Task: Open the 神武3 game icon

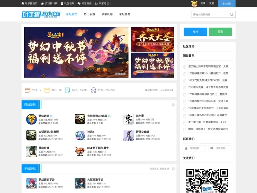Action: pos(80,135)
